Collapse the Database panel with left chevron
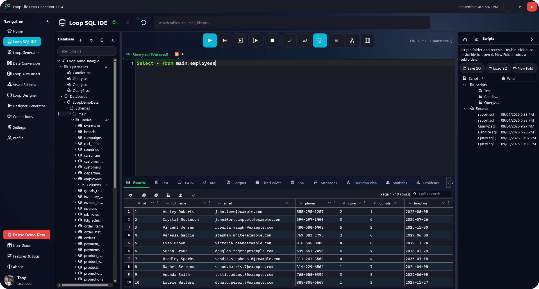This screenshot has width=539, height=289. pyautogui.click(x=113, y=40)
